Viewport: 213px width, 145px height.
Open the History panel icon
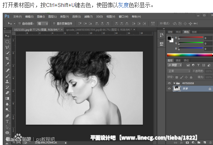coord(162,35)
